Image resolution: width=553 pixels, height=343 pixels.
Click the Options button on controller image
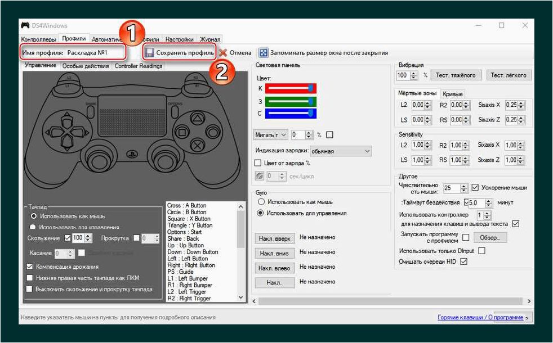click(175, 112)
